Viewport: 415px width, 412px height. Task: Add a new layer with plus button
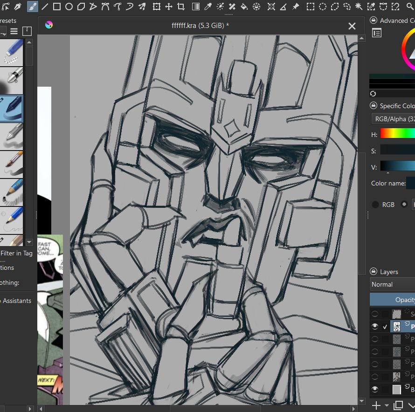(376, 405)
